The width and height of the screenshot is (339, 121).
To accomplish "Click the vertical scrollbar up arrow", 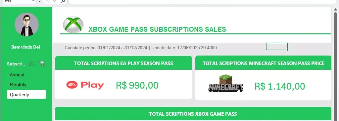I will (335, 9).
